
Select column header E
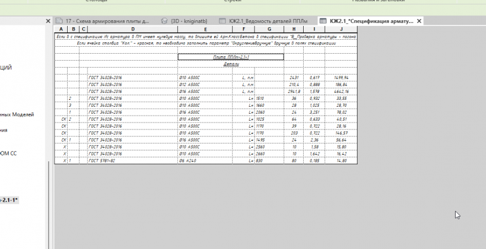point(205,30)
